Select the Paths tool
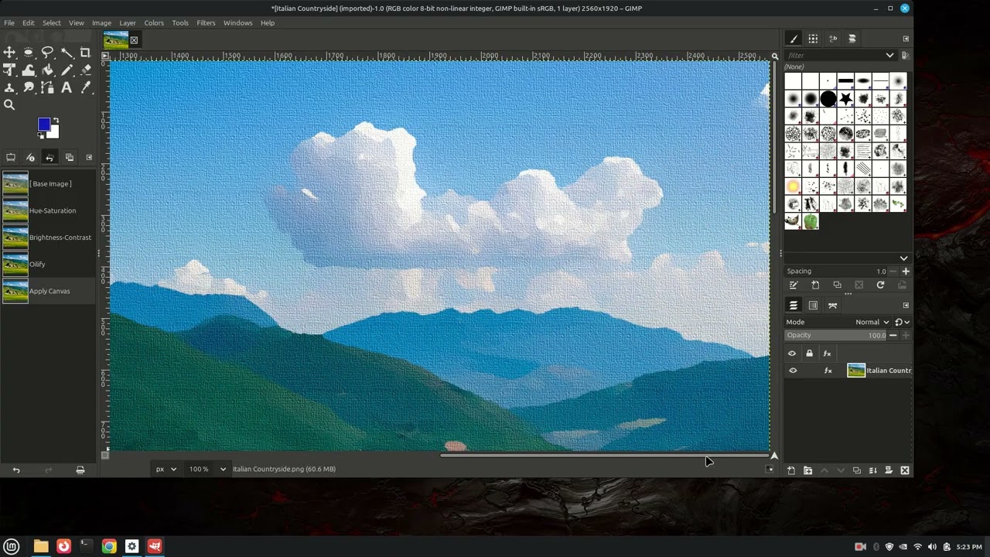The image size is (990, 557). coord(47,88)
